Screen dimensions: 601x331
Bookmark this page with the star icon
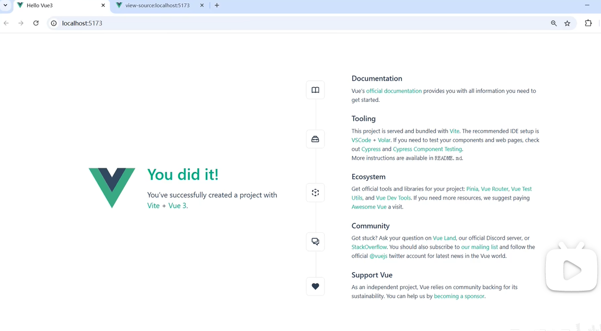567,23
